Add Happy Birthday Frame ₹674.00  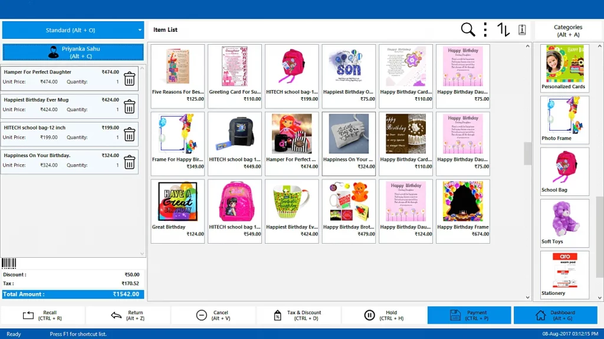click(x=462, y=211)
